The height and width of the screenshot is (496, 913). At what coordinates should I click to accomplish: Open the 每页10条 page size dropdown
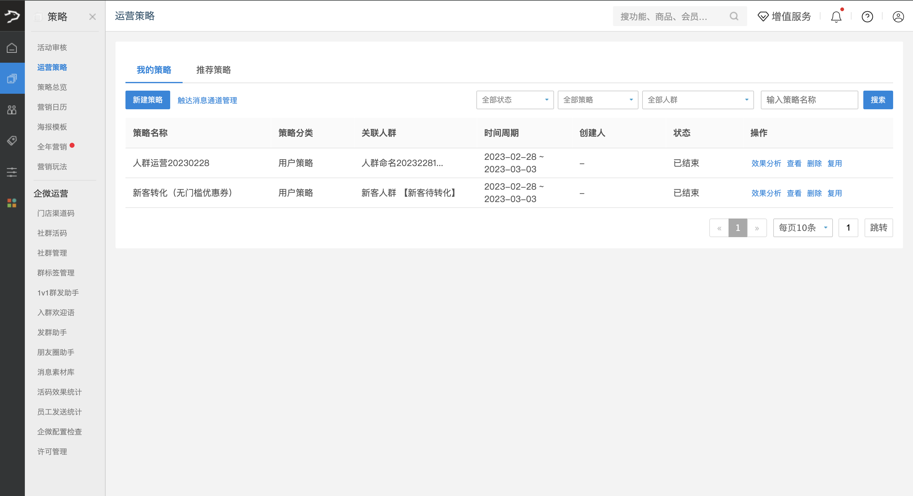[803, 228]
